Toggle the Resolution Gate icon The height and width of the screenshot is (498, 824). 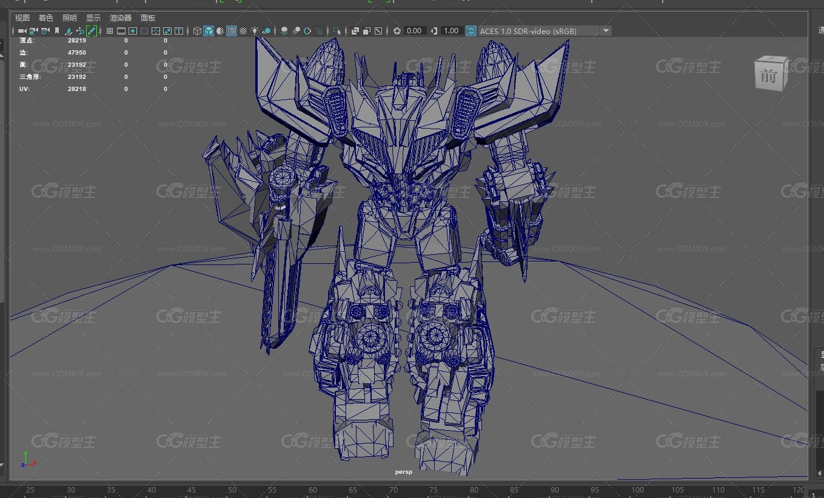pyautogui.click(x=132, y=31)
